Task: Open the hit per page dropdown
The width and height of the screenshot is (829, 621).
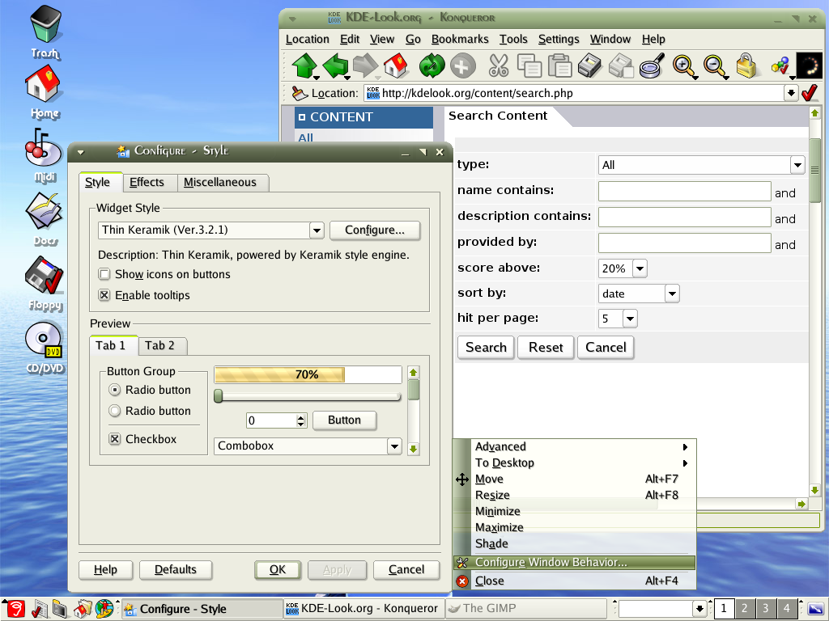Action: pyautogui.click(x=618, y=319)
